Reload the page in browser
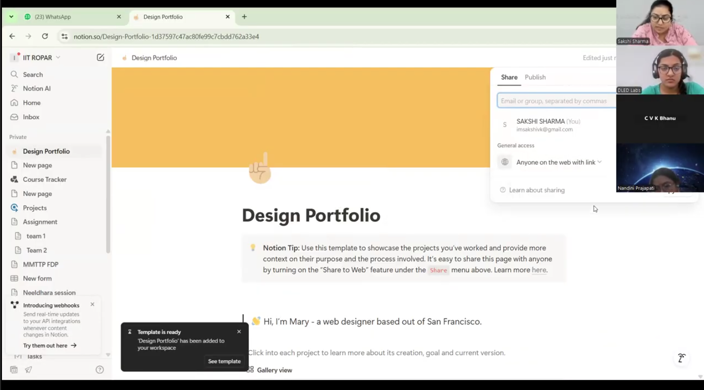The width and height of the screenshot is (704, 390). 45,36
